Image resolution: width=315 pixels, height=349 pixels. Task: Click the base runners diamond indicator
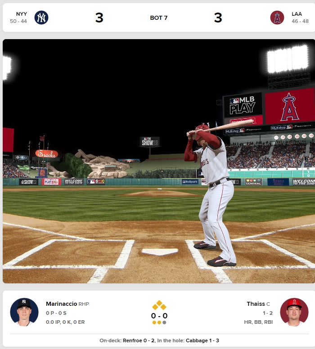(159, 305)
